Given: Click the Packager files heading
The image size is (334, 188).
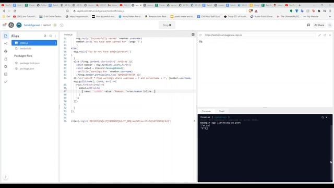Looking at the screenshot, I should [23, 56].
